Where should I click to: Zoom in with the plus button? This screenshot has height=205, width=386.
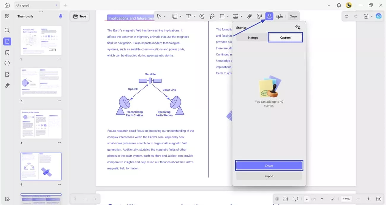(x=368, y=199)
